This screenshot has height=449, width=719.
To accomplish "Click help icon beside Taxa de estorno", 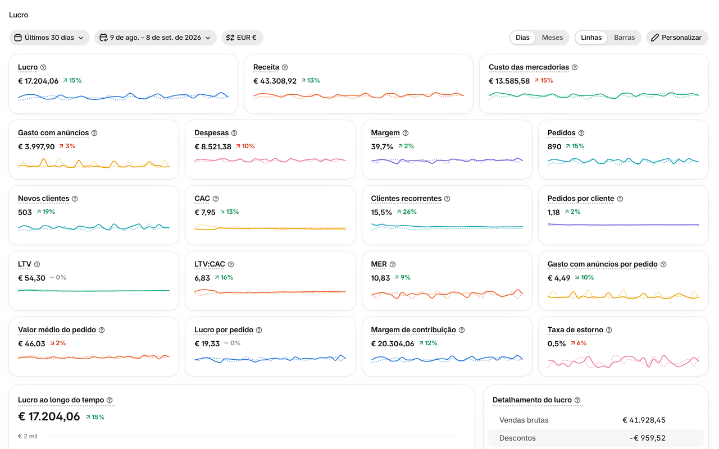I will point(609,330).
